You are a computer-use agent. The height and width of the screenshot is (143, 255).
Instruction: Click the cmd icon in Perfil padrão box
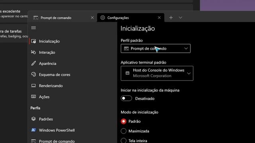tap(126, 48)
